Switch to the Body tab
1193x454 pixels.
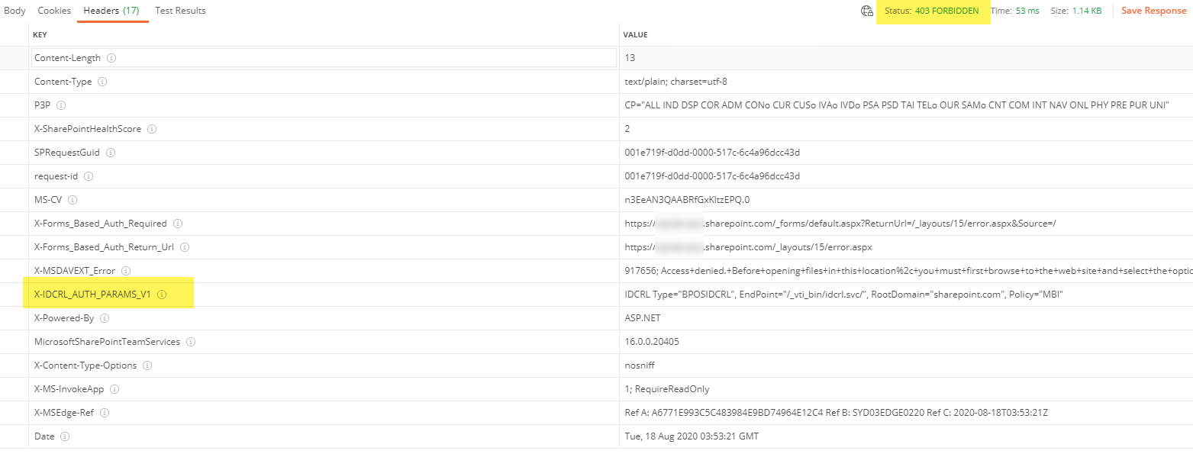15,11
